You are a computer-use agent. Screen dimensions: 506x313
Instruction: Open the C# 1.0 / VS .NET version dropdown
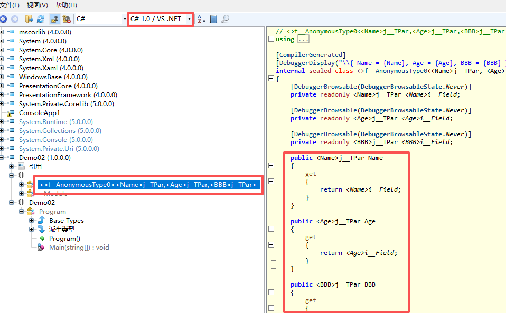click(161, 19)
